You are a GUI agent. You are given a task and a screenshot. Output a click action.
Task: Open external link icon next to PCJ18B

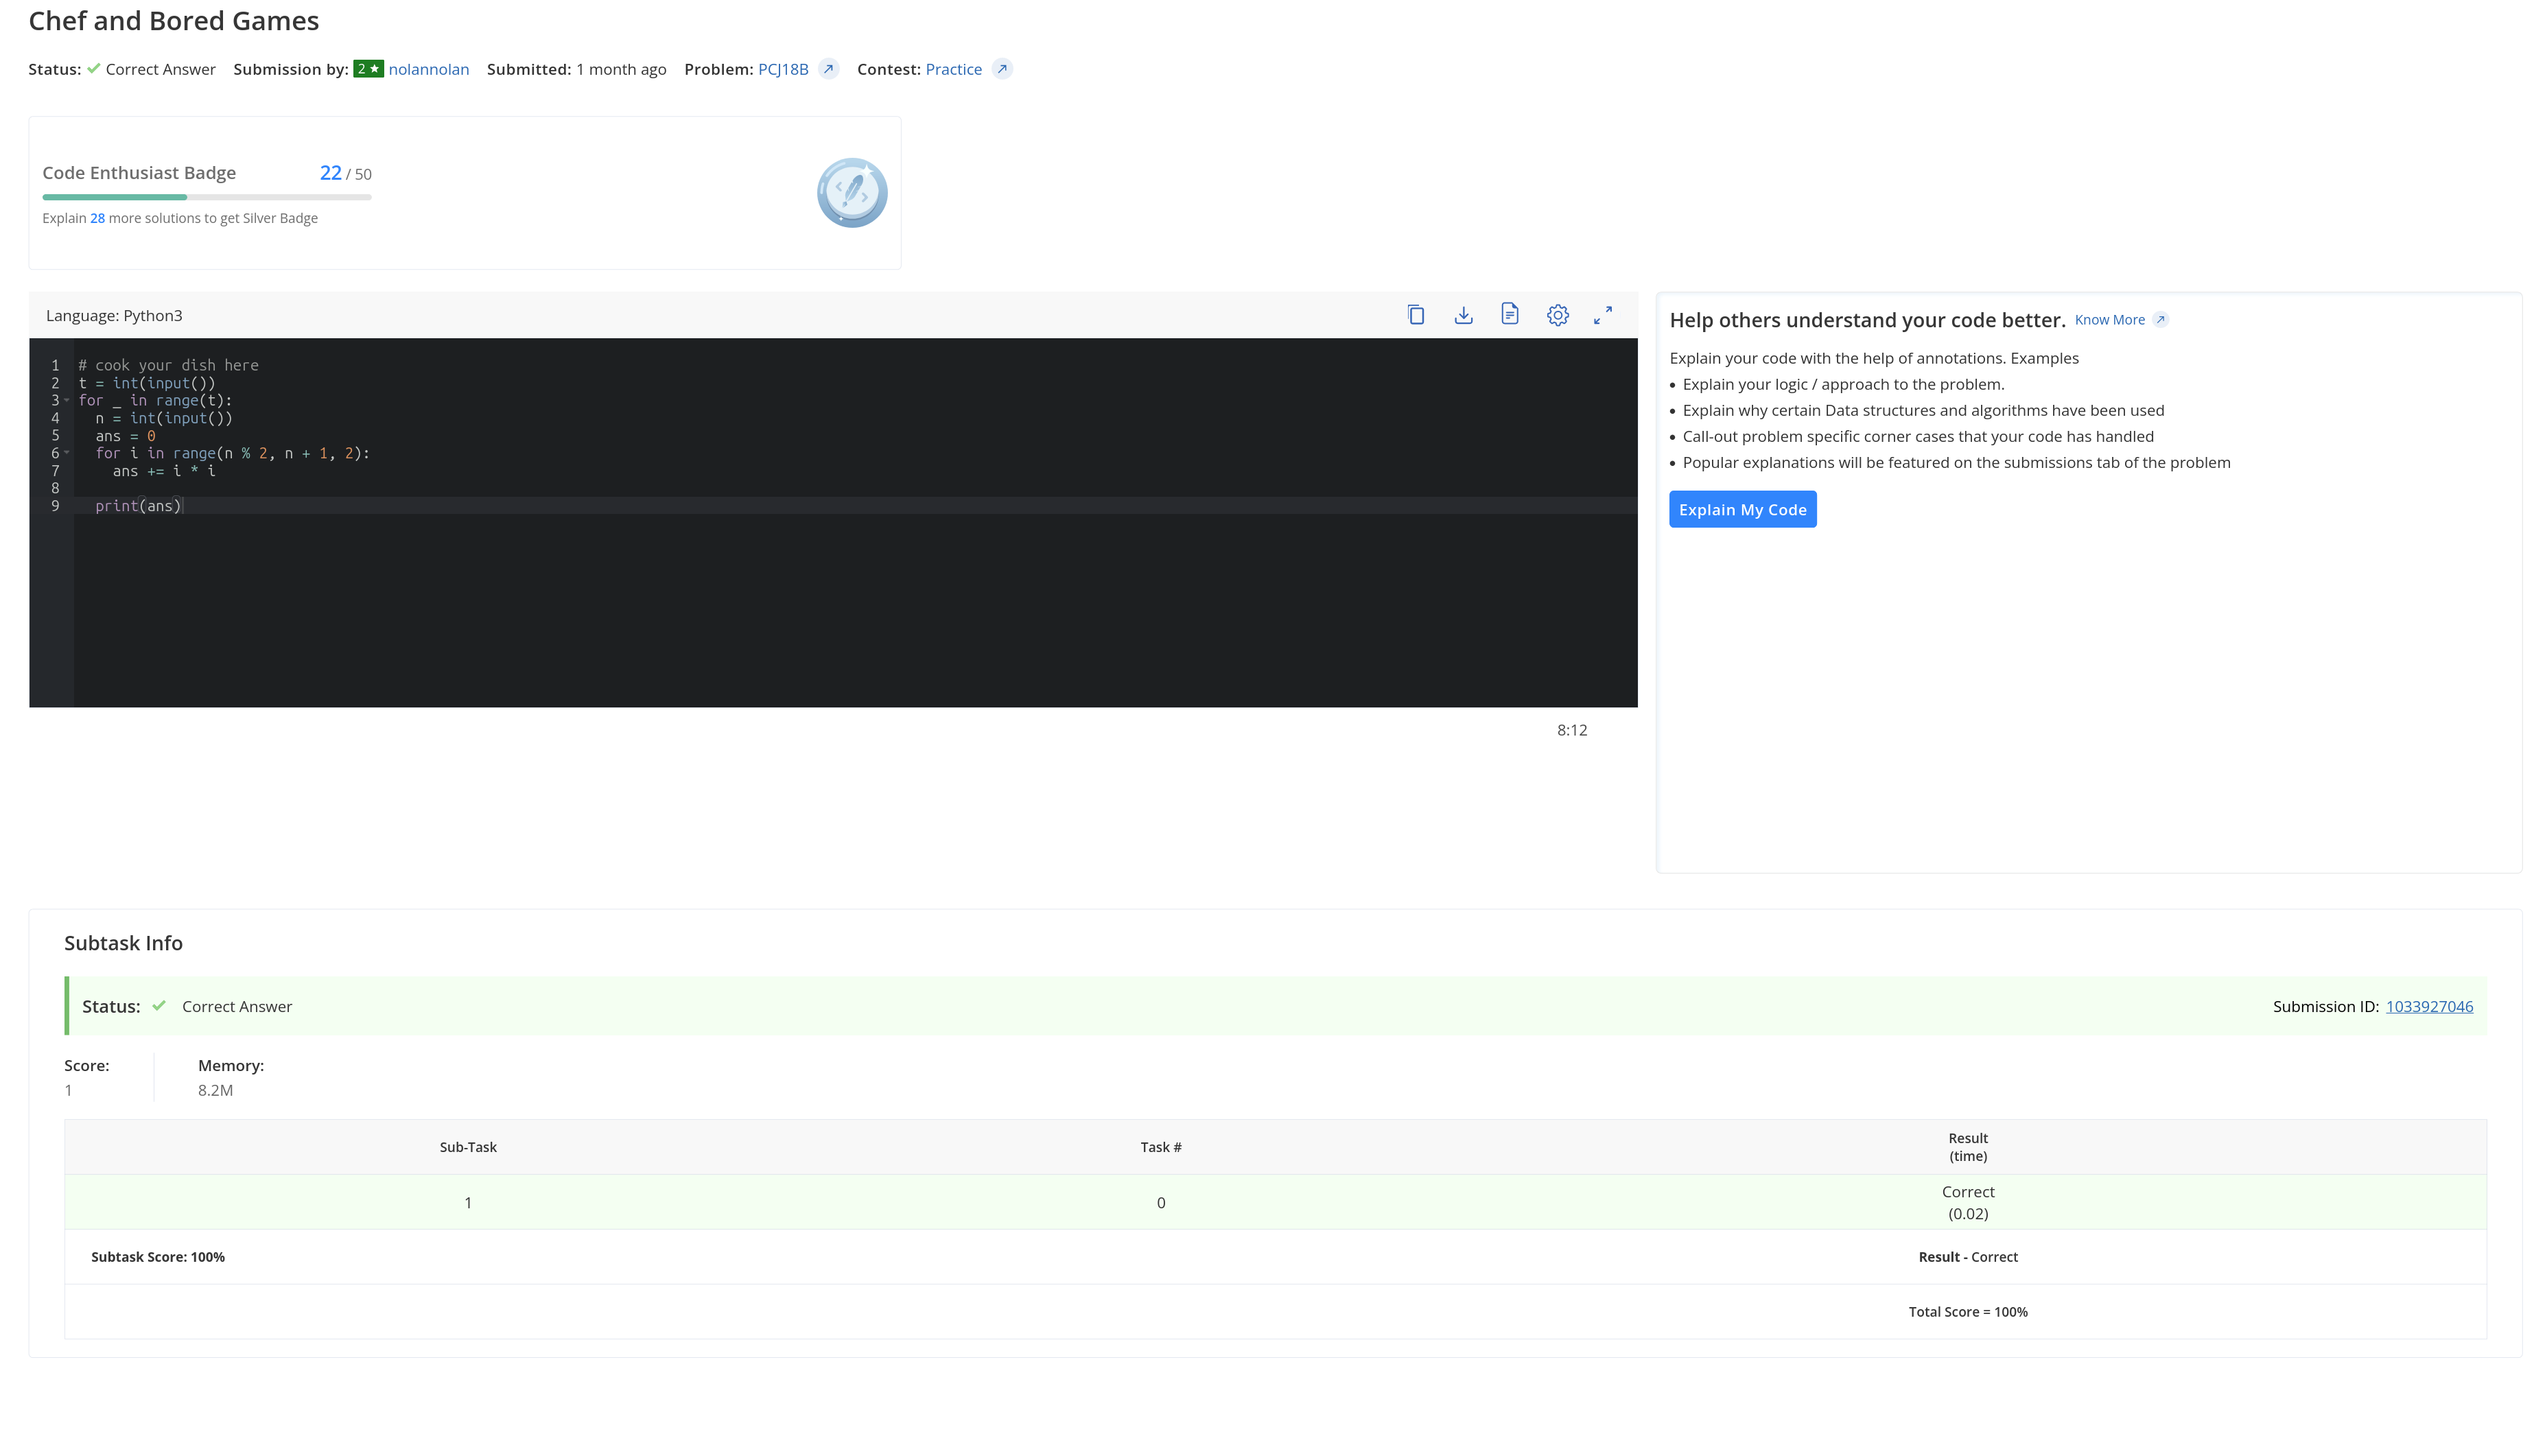[x=828, y=69]
